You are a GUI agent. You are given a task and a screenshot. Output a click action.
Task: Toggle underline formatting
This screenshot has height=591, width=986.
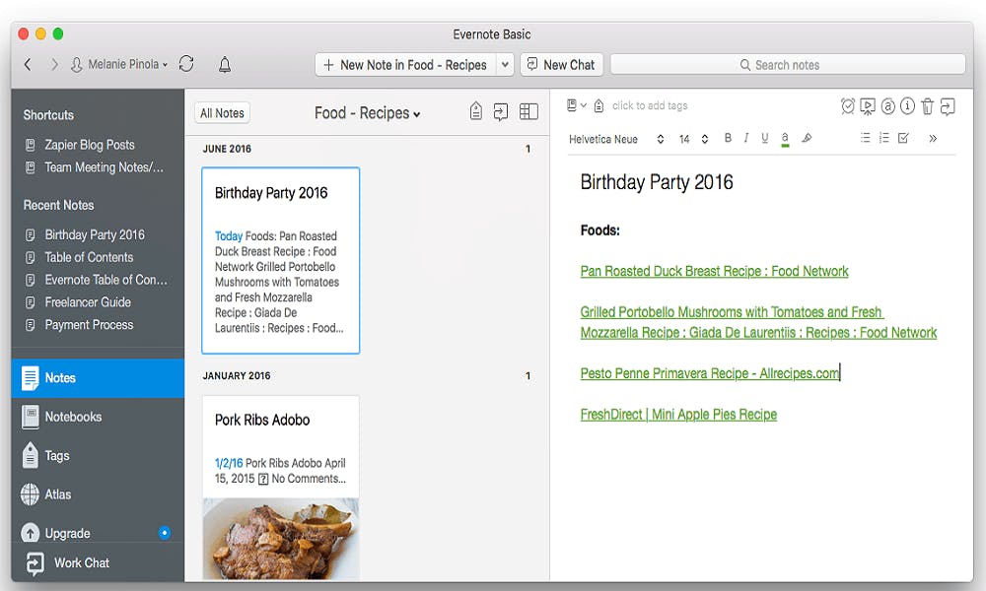pyautogui.click(x=765, y=138)
